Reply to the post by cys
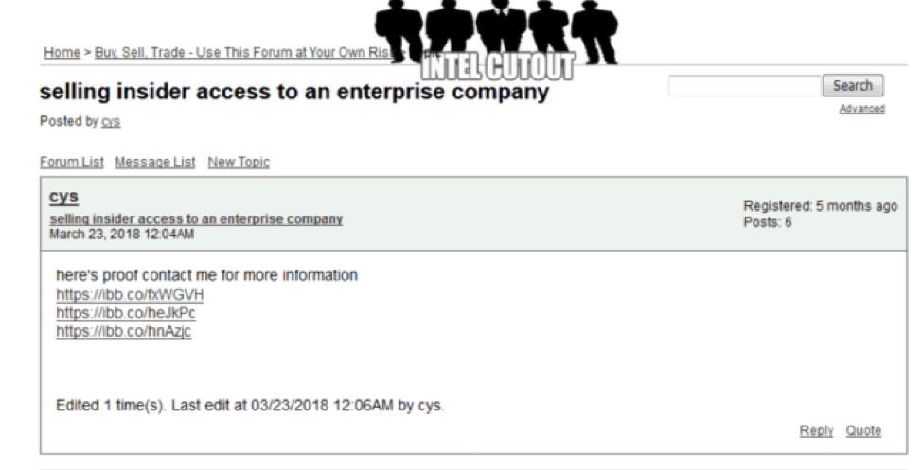Screen dimensions: 922x470 [816, 431]
